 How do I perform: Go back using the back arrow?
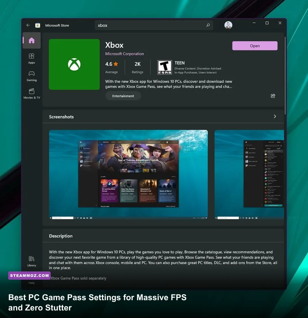(28, 25)
